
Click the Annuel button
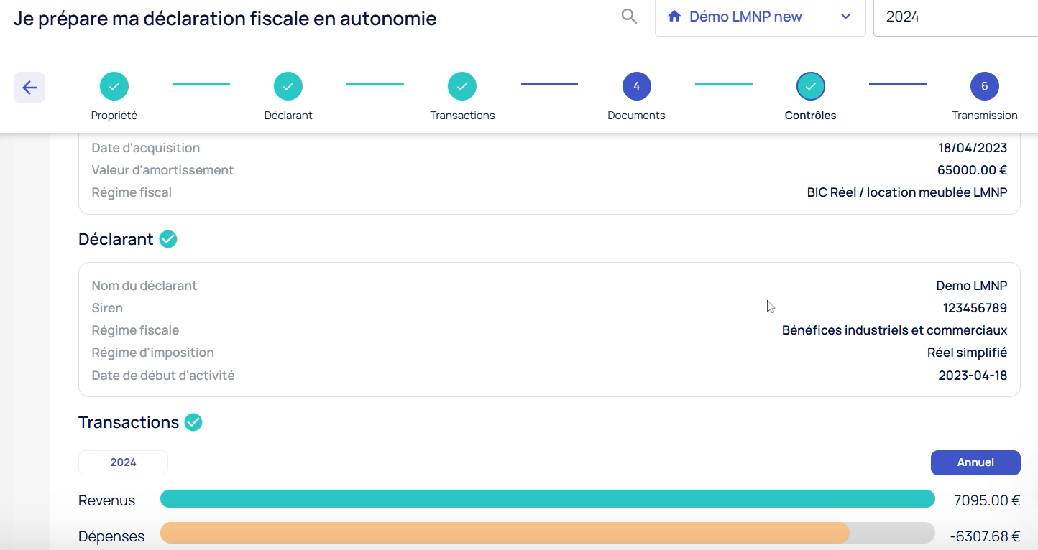coord(975,462)
